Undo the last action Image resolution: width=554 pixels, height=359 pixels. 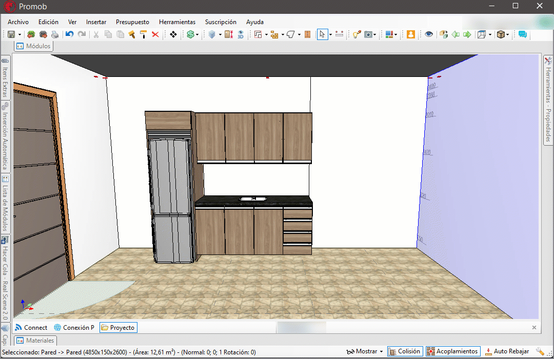tap(69, 34)
